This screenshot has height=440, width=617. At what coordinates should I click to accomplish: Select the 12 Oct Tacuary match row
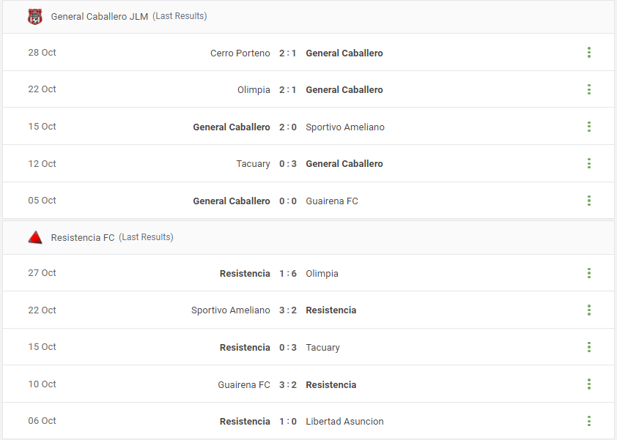click(x=308, y=163)
